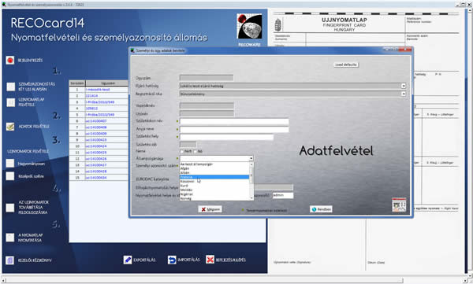Open the Adatok felvétele notepad icon
The width and height of the screenshot is (473, 284).
[x=10, y=127]
